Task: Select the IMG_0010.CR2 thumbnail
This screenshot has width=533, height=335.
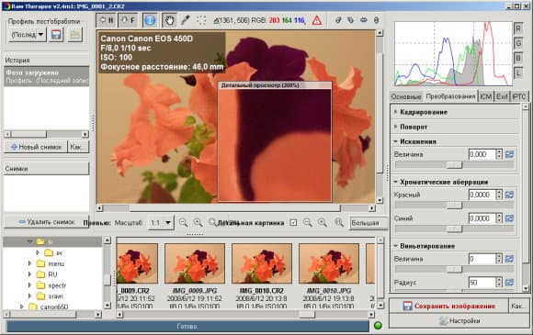Action: point(262,263)
